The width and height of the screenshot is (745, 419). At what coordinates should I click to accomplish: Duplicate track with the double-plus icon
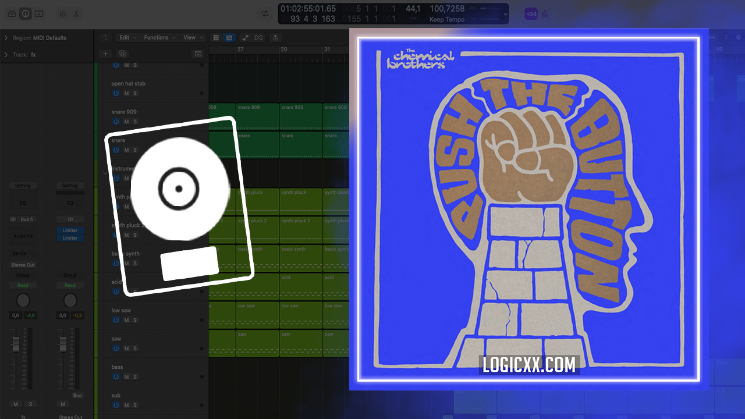123,54
